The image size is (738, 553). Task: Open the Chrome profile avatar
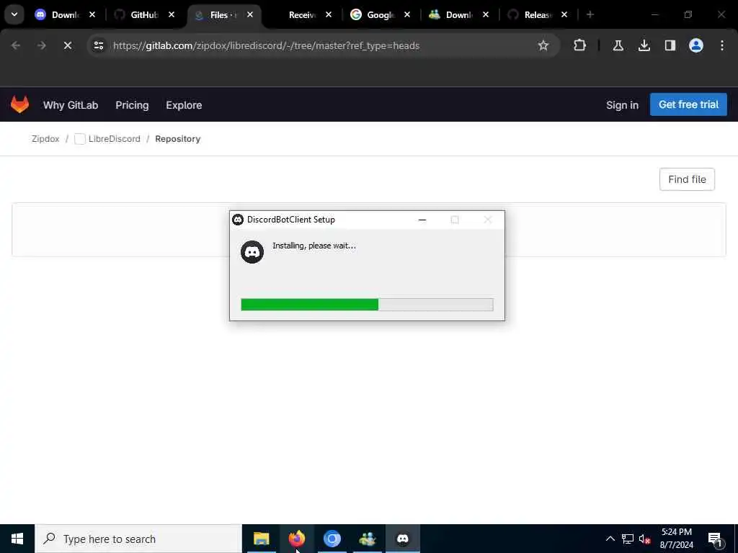696,45
